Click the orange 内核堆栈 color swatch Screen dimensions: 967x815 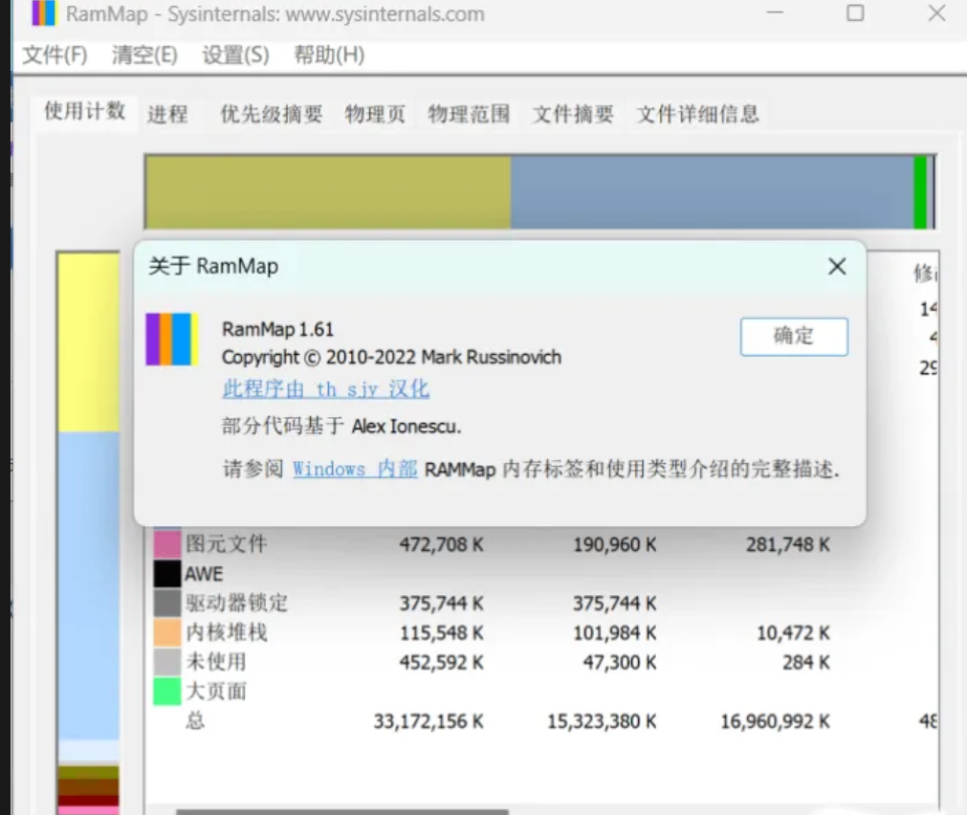(x=167, y=632)
